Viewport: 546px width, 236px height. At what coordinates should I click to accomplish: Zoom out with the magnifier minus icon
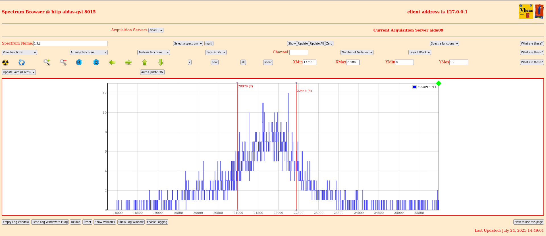coord(63,62)
